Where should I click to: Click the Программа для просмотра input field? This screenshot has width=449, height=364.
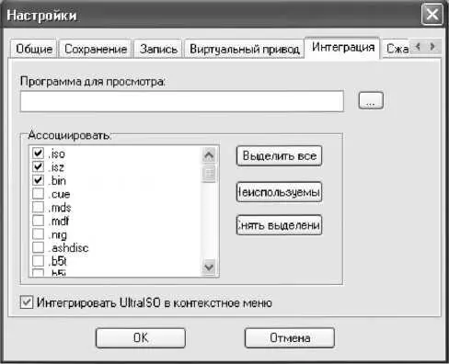(182, 101)
